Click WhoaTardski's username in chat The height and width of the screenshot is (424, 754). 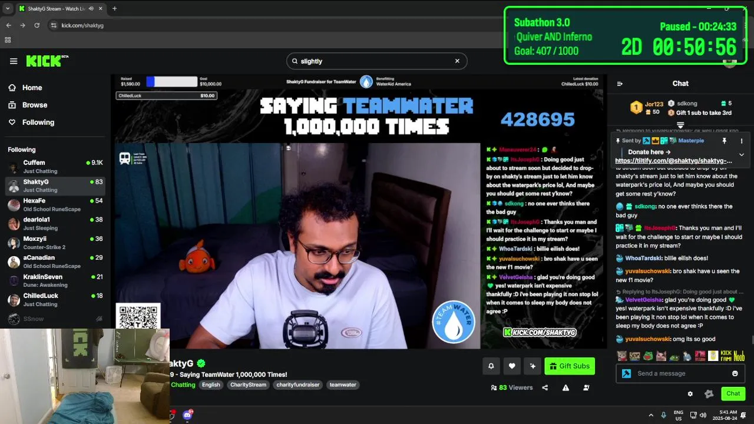click(x=643, y=258)
